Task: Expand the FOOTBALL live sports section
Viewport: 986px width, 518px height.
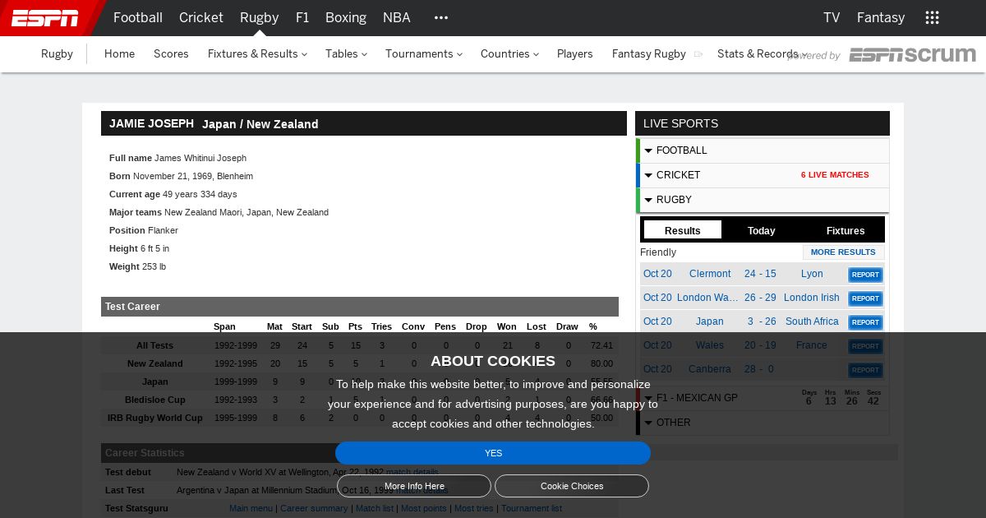Action: pos(763,150)
